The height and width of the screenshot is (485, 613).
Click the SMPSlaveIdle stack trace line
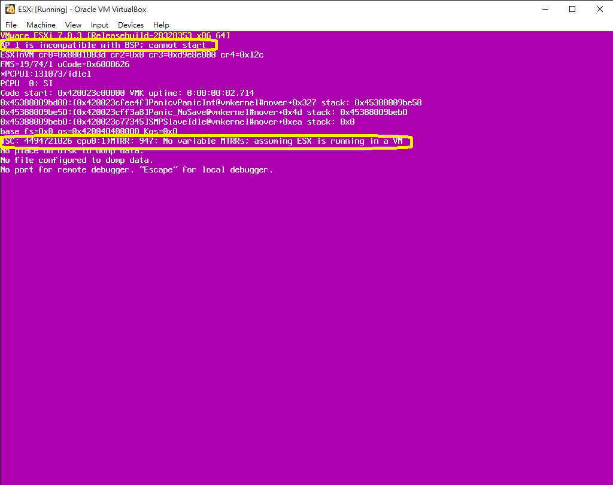click(x=177, y=122)
